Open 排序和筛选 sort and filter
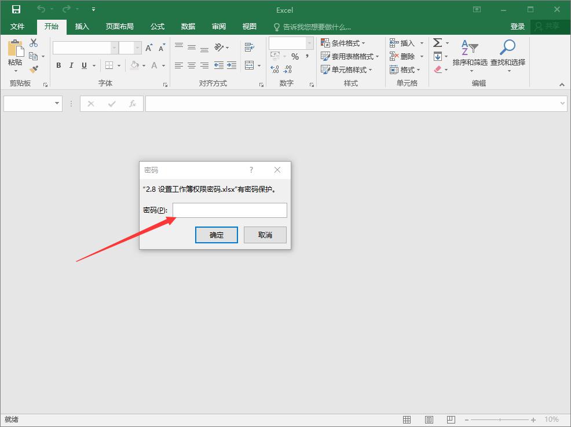The image size is (571, 427). [x=469, y=54]
